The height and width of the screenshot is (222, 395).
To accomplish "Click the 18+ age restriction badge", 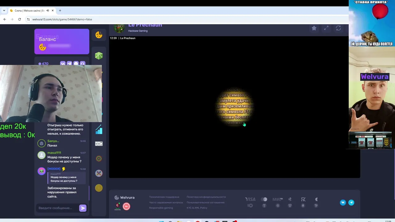I will click(x=127, y=206).
